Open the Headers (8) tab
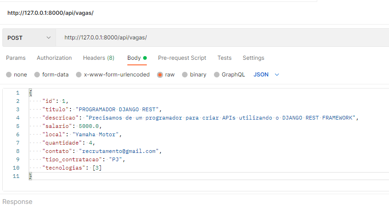 point(99,58)
